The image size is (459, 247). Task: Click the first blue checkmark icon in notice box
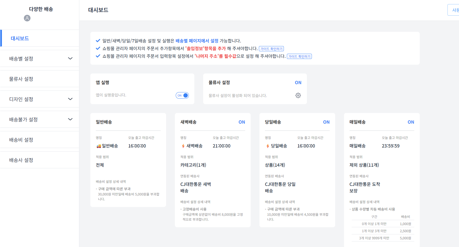click(x=98, y=41)
